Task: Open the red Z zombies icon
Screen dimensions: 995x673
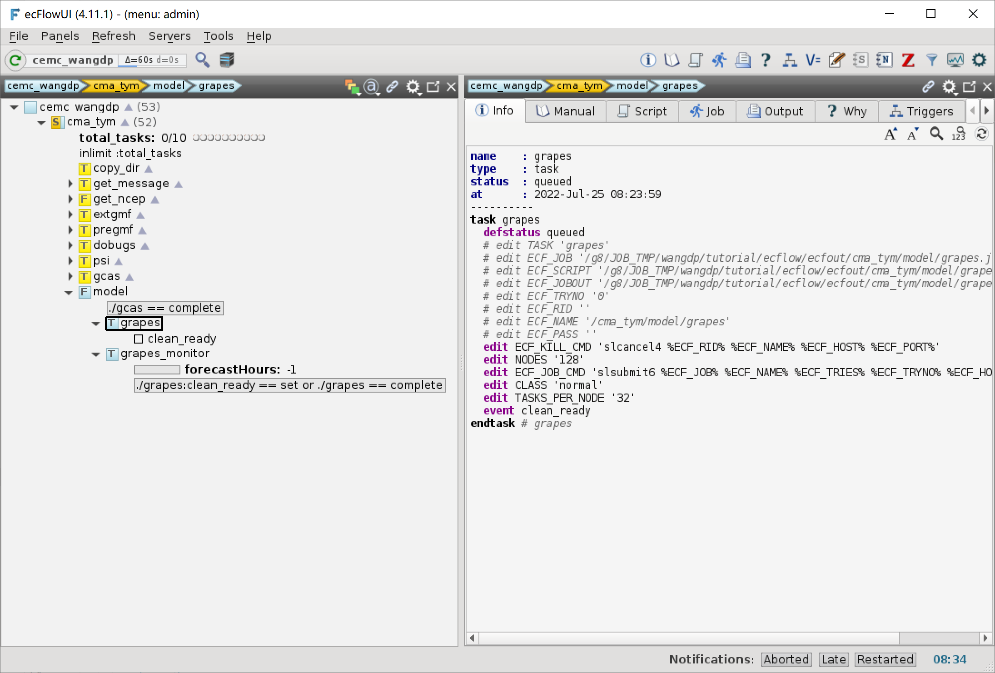Action: 908,60
